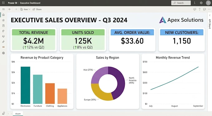Open the more options ellipsis menu

click(x=209, y=9)
